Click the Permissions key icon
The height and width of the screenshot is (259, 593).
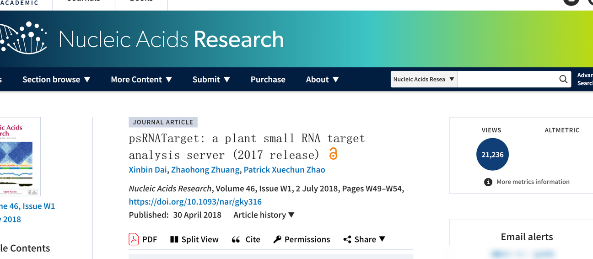click(277, 239)
